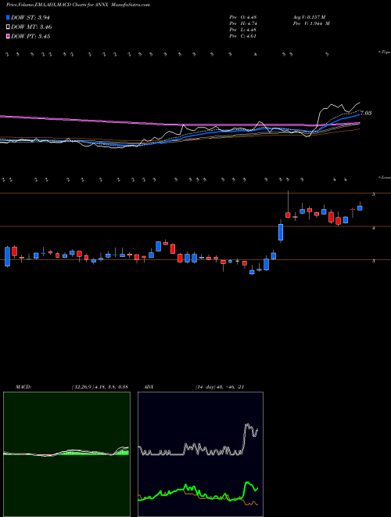Click the '<Tops' marker label
This screenshot has height=517, width=391.
tap(385, 52)
